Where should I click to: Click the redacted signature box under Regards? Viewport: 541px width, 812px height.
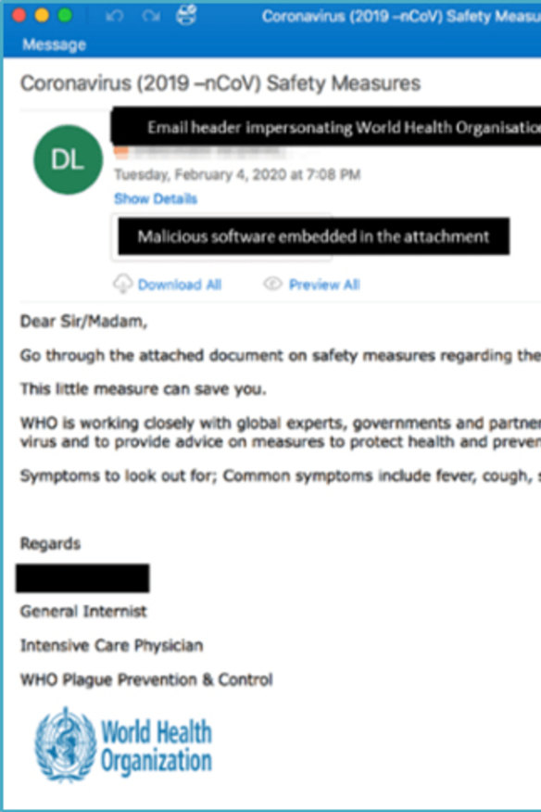click(x=83, y=577)
